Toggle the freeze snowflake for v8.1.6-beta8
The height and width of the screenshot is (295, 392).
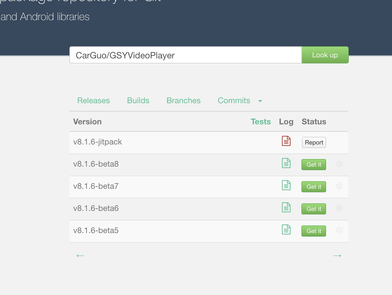pyautogui.click(x=339, y=164)
